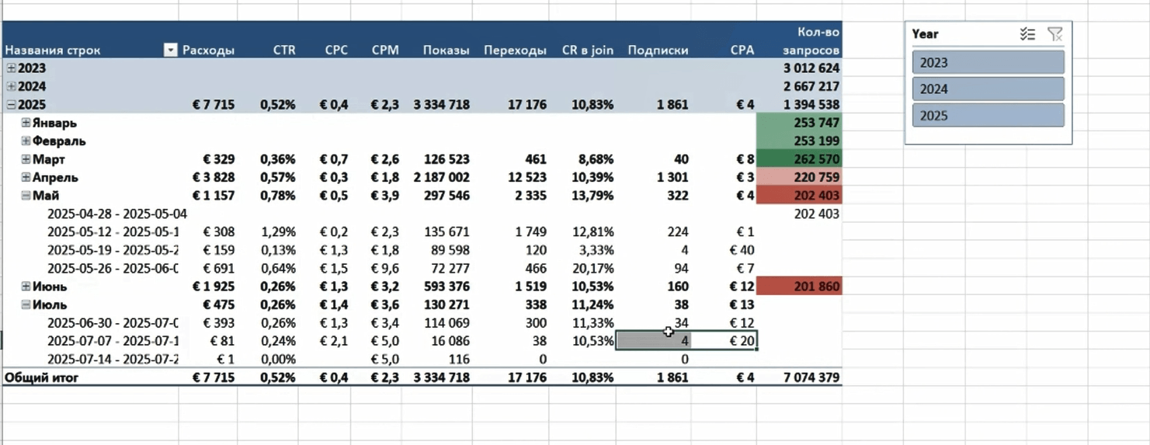
Task: Clear the Year slicer filter
Action: click(1054, 34)
